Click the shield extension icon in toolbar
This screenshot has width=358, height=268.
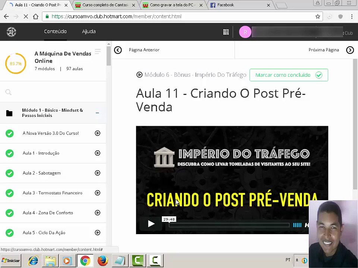340,16
